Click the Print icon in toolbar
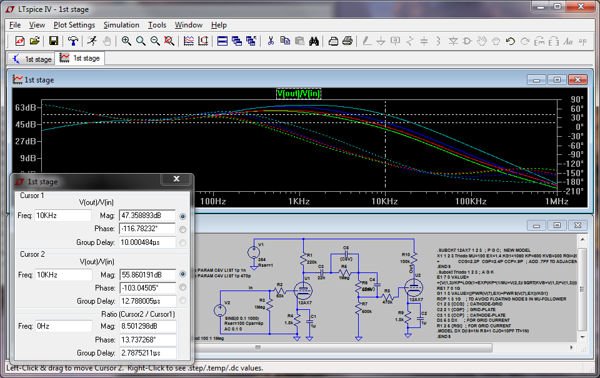 (347, 41)
